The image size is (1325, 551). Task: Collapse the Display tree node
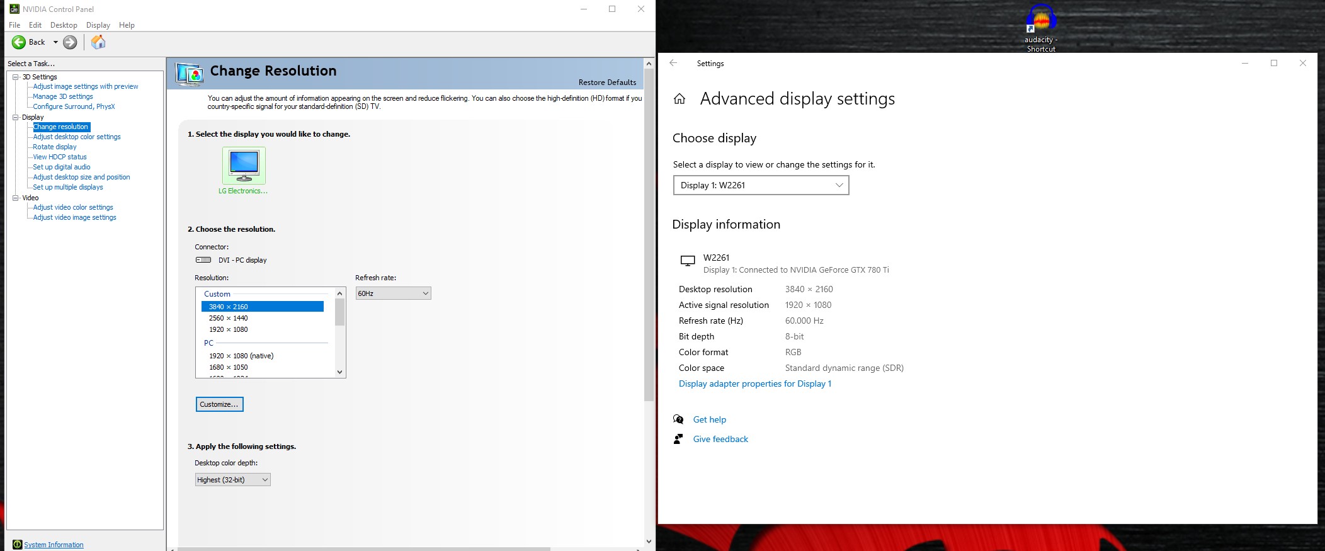[x=16, y=117]
